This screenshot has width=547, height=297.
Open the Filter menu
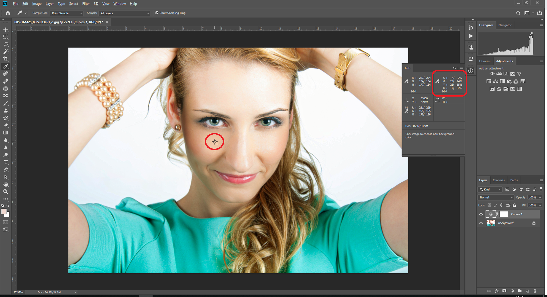pyautogui.click(x=86, y=4)
